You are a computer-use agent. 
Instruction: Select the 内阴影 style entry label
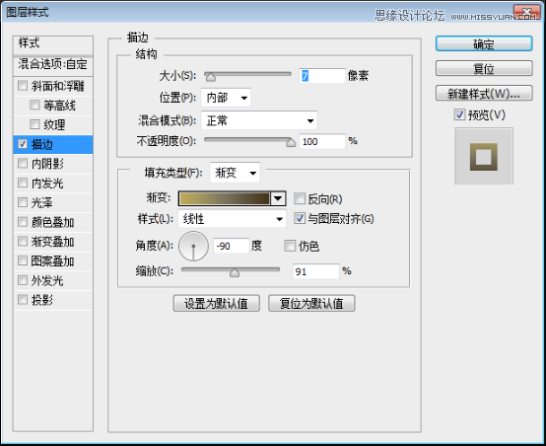click(x=47, y=164)
